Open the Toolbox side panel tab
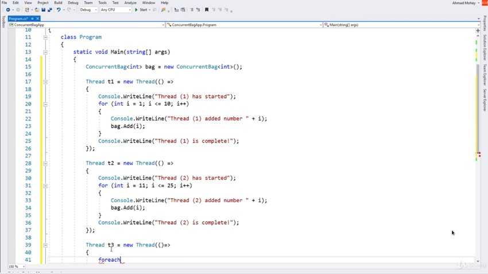 coord(3,22)
